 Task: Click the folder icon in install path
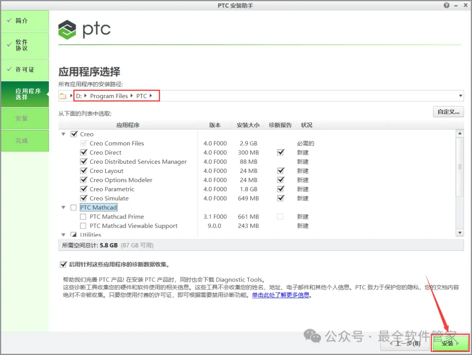click(x=63, y=96)
